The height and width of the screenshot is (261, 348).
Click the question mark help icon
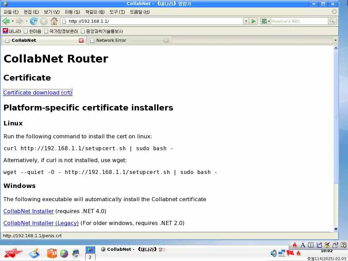coord(343,245)
